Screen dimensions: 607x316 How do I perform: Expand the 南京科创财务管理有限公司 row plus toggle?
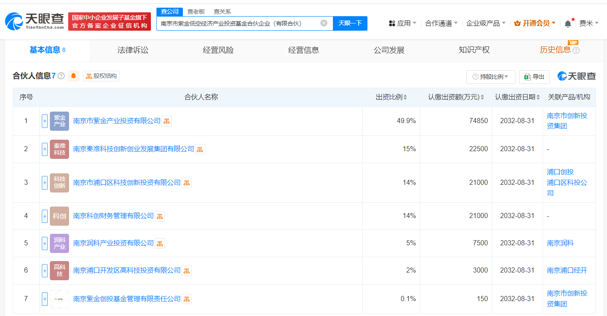point(45,216)
